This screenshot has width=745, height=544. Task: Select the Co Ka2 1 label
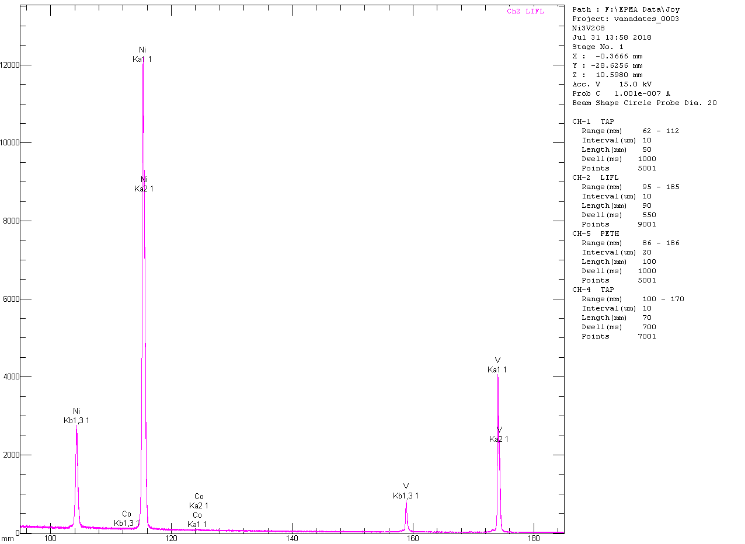199,501
